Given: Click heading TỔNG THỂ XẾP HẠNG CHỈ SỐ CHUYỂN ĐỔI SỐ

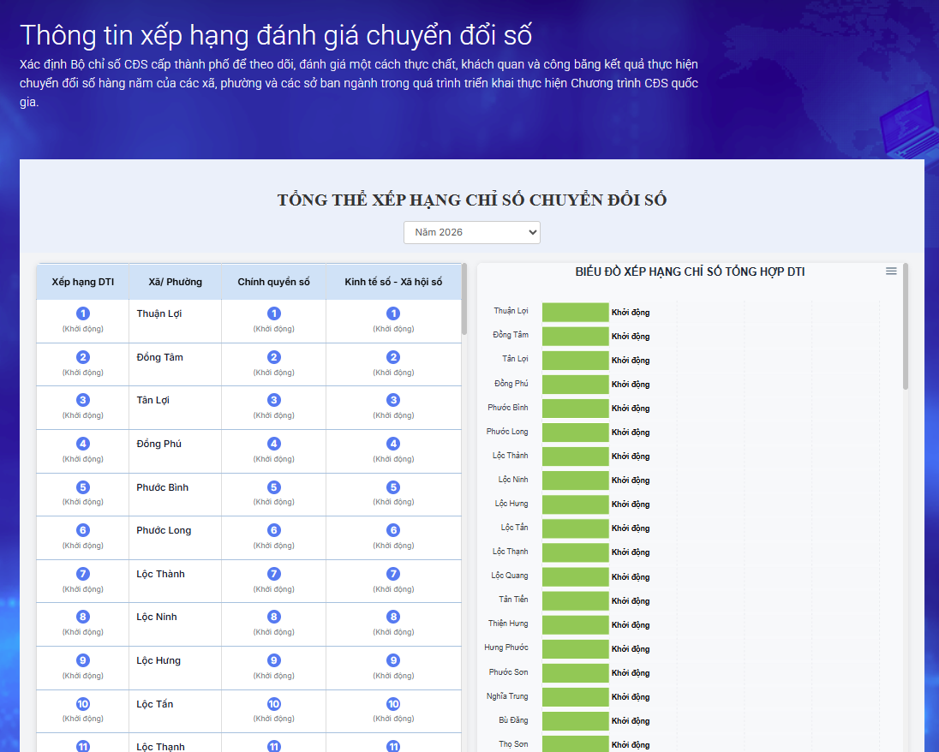Looking at the screenshot, I should [472, 200].
